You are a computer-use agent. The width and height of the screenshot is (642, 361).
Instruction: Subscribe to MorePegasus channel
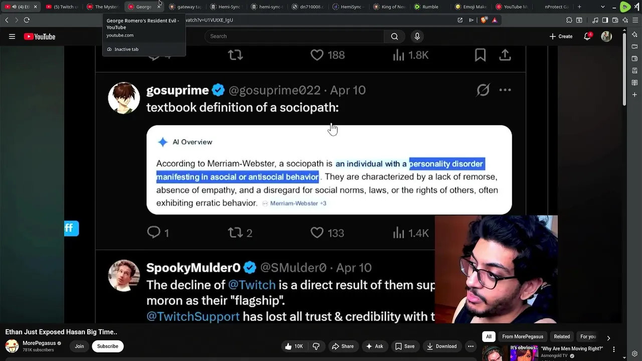107,346
